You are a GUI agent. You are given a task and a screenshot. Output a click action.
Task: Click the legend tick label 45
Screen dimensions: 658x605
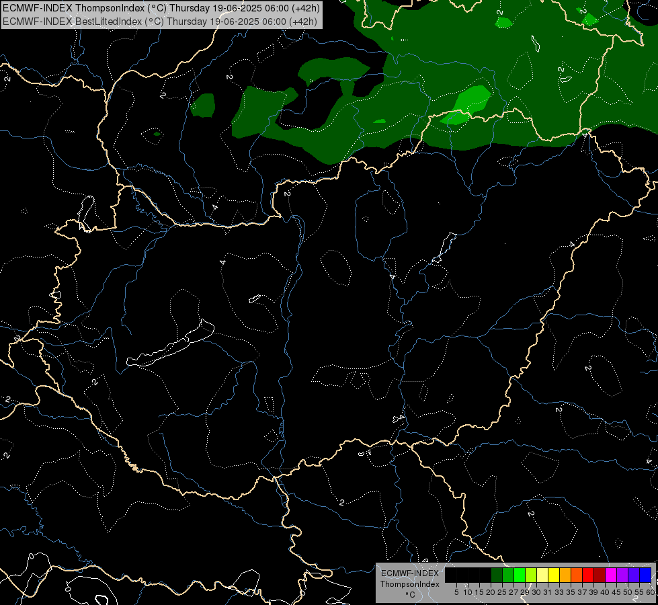616,592
